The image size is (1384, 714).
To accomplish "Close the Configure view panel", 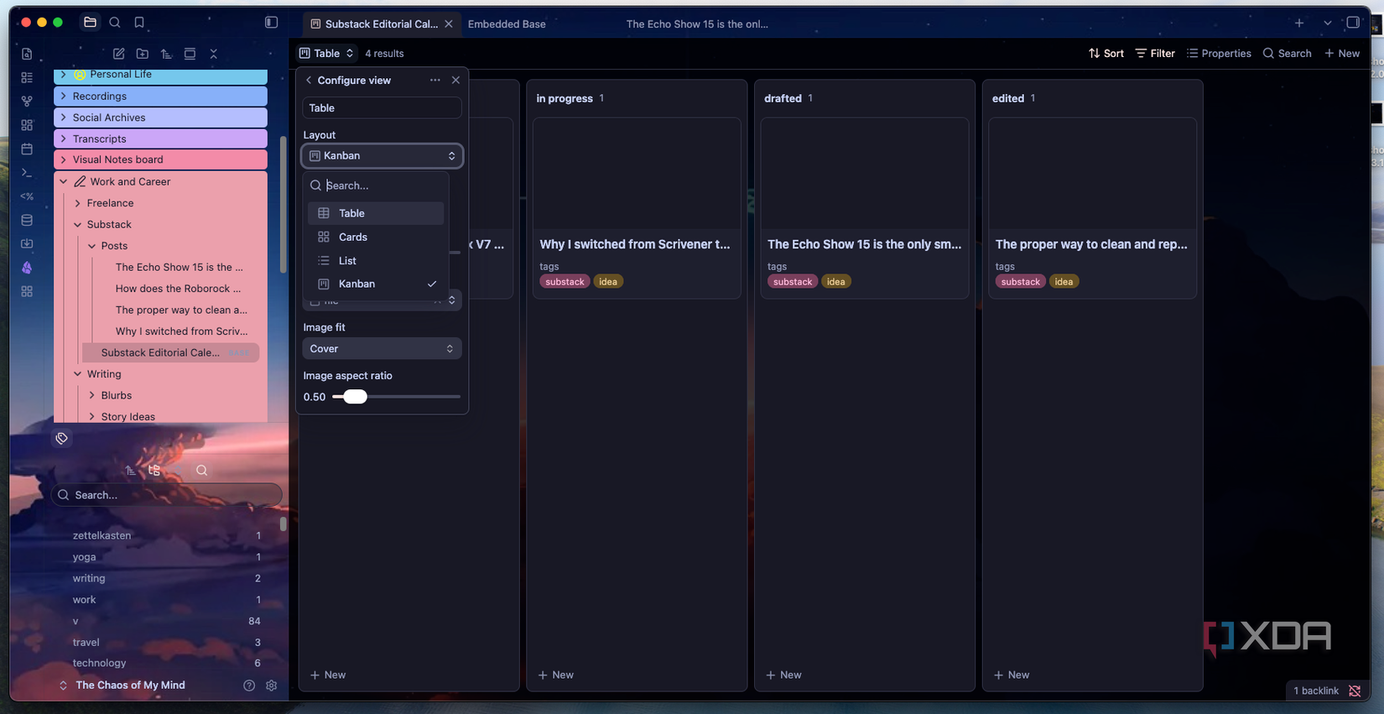I will tap(455, 81).
